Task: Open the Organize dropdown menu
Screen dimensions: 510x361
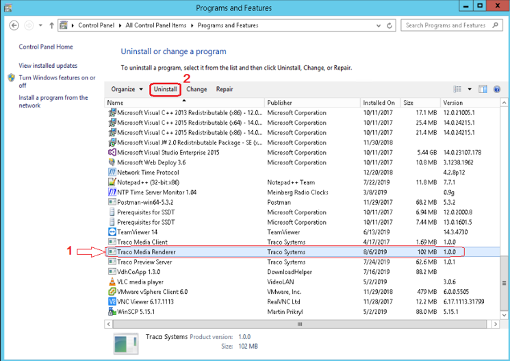Action: (x=127, y=90)
